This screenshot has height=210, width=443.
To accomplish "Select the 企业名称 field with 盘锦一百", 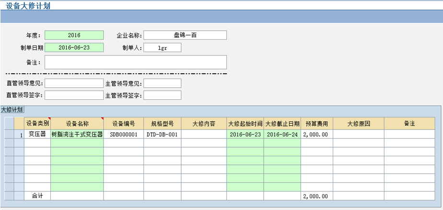I will coord(185,35).
